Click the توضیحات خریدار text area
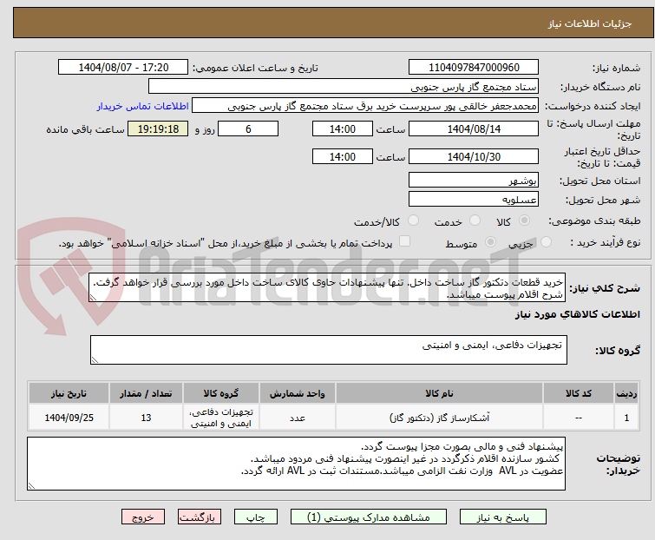The image size is (655, 540). (x=296, y=464)
